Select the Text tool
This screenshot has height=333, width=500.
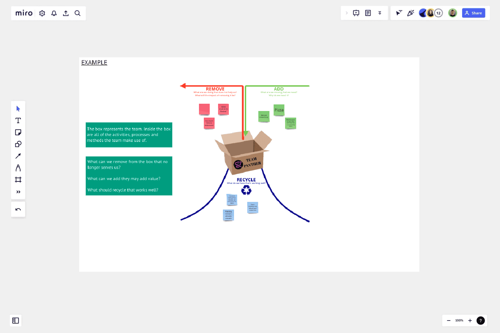click(18, 120)
